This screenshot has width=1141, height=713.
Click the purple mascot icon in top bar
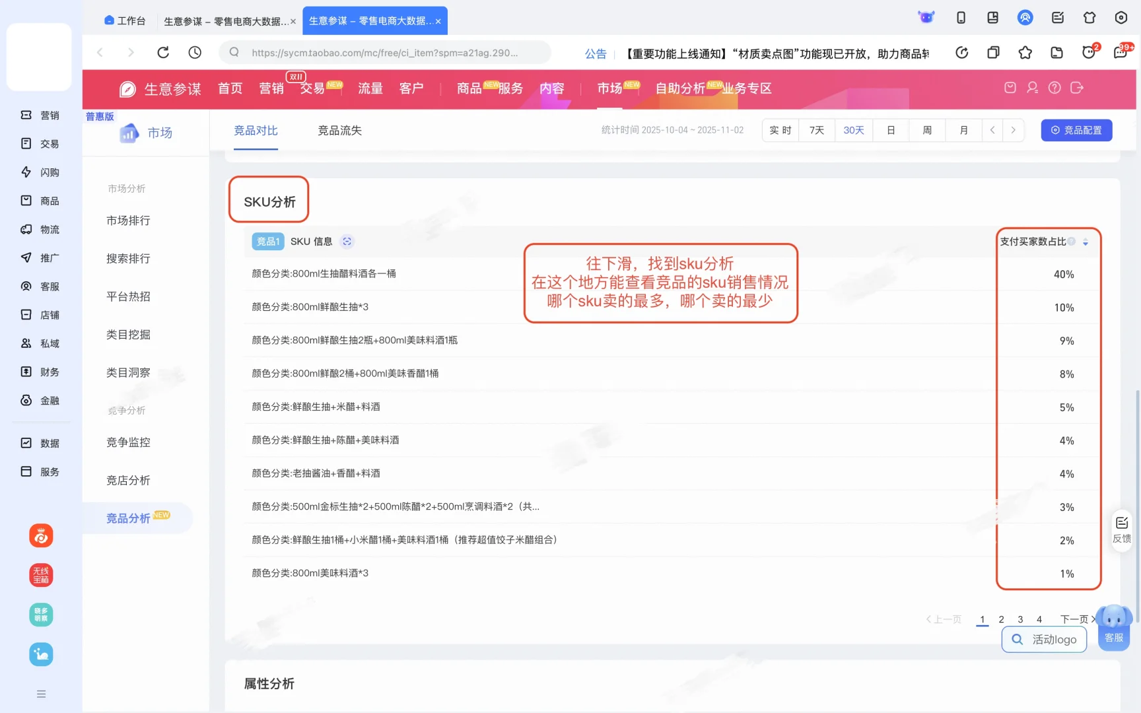926,18
